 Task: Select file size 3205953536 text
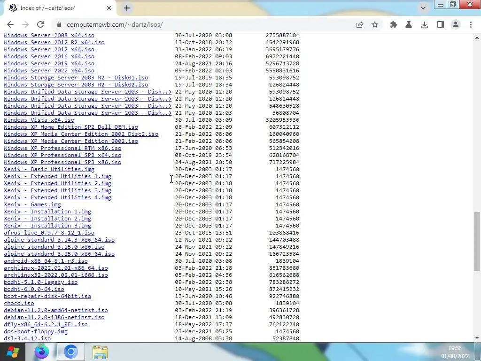282,120
